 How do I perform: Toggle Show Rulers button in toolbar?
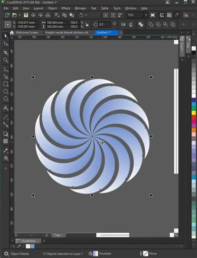coord(162,15)
